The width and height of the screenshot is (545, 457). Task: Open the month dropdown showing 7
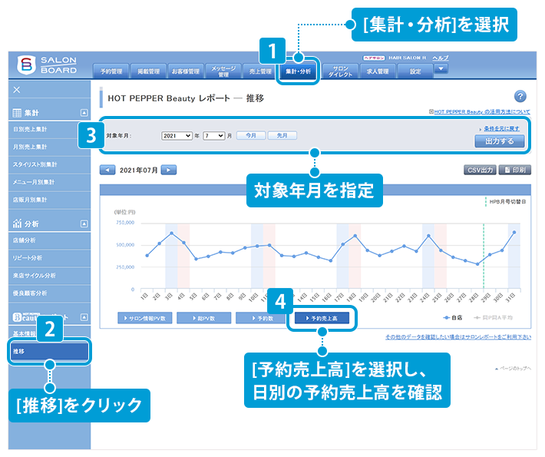(x=213, y=135)
